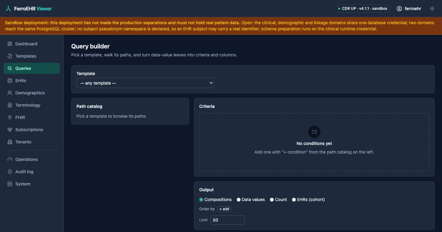
Task: Click the Dashboard grid icon in sidebar
Action: 10,44
